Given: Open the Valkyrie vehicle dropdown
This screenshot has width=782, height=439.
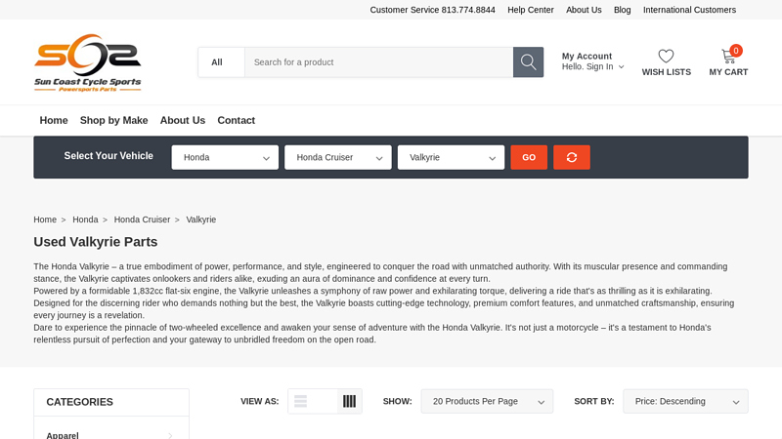Looking at the screenshot, I should [x=451, y=157].
